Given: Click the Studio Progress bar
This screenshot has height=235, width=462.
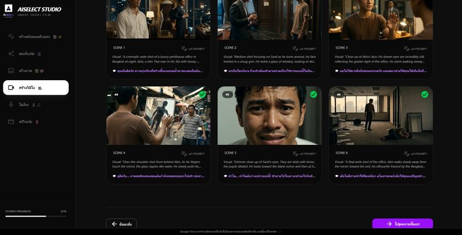Looking at the screenshot, I should 36,216.
